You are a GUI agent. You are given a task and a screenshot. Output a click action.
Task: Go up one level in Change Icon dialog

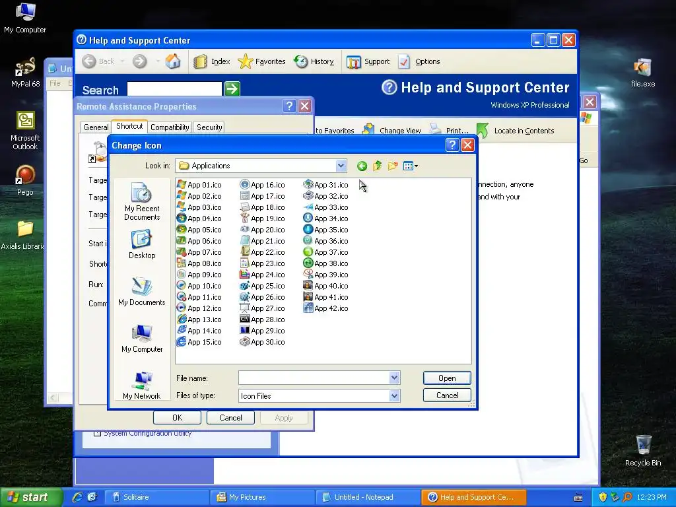[x=377, y=166]
